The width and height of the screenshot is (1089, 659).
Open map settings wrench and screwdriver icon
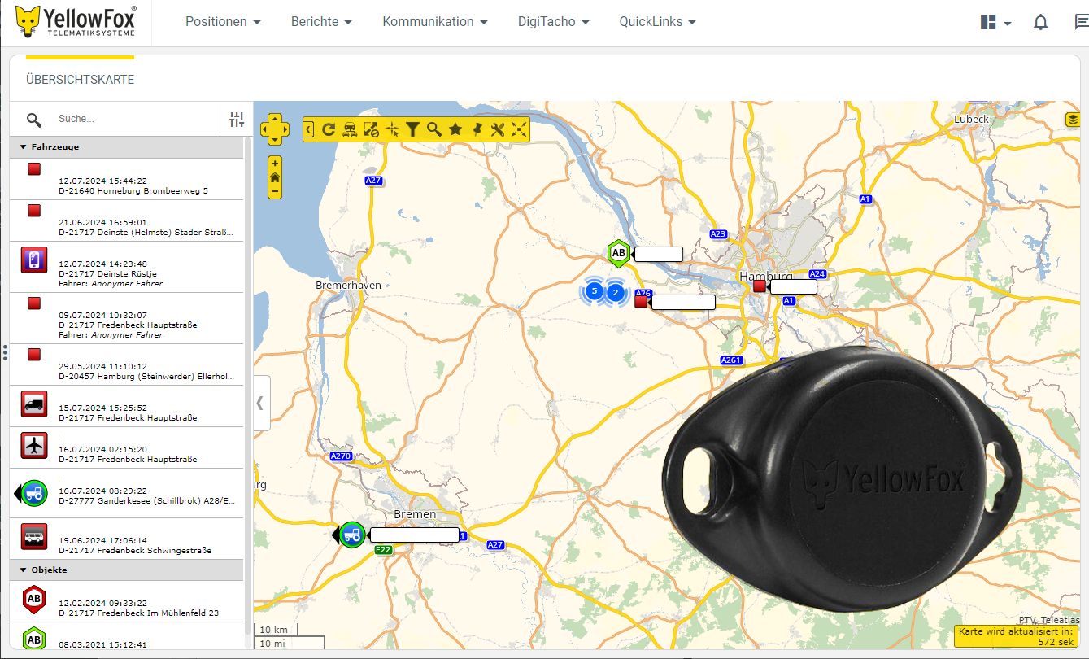[499, 129]
